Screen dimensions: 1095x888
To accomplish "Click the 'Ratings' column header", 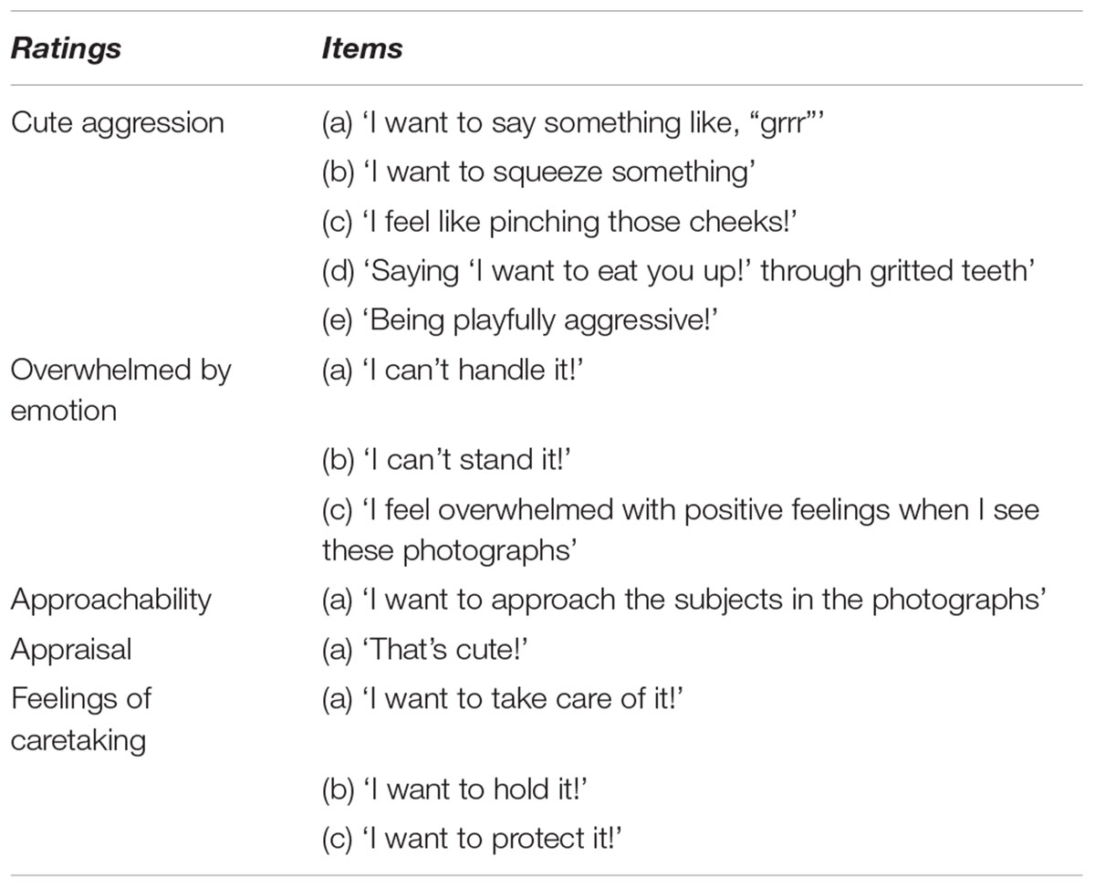I will point(65,49).
